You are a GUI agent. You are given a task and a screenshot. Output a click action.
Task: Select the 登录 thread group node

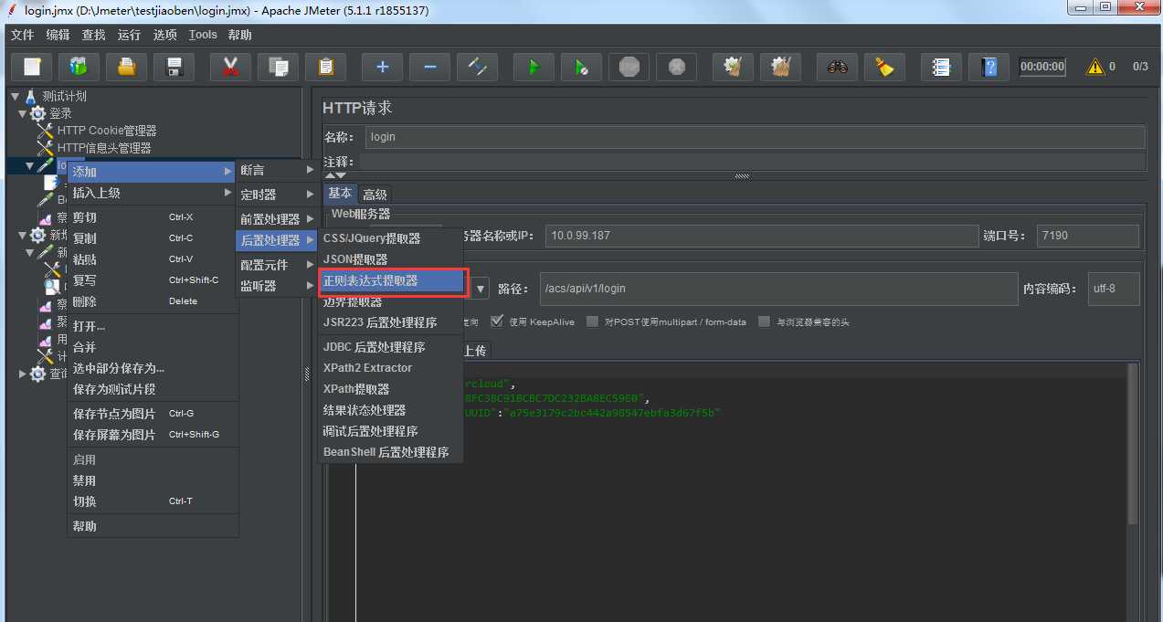point(60,113)
